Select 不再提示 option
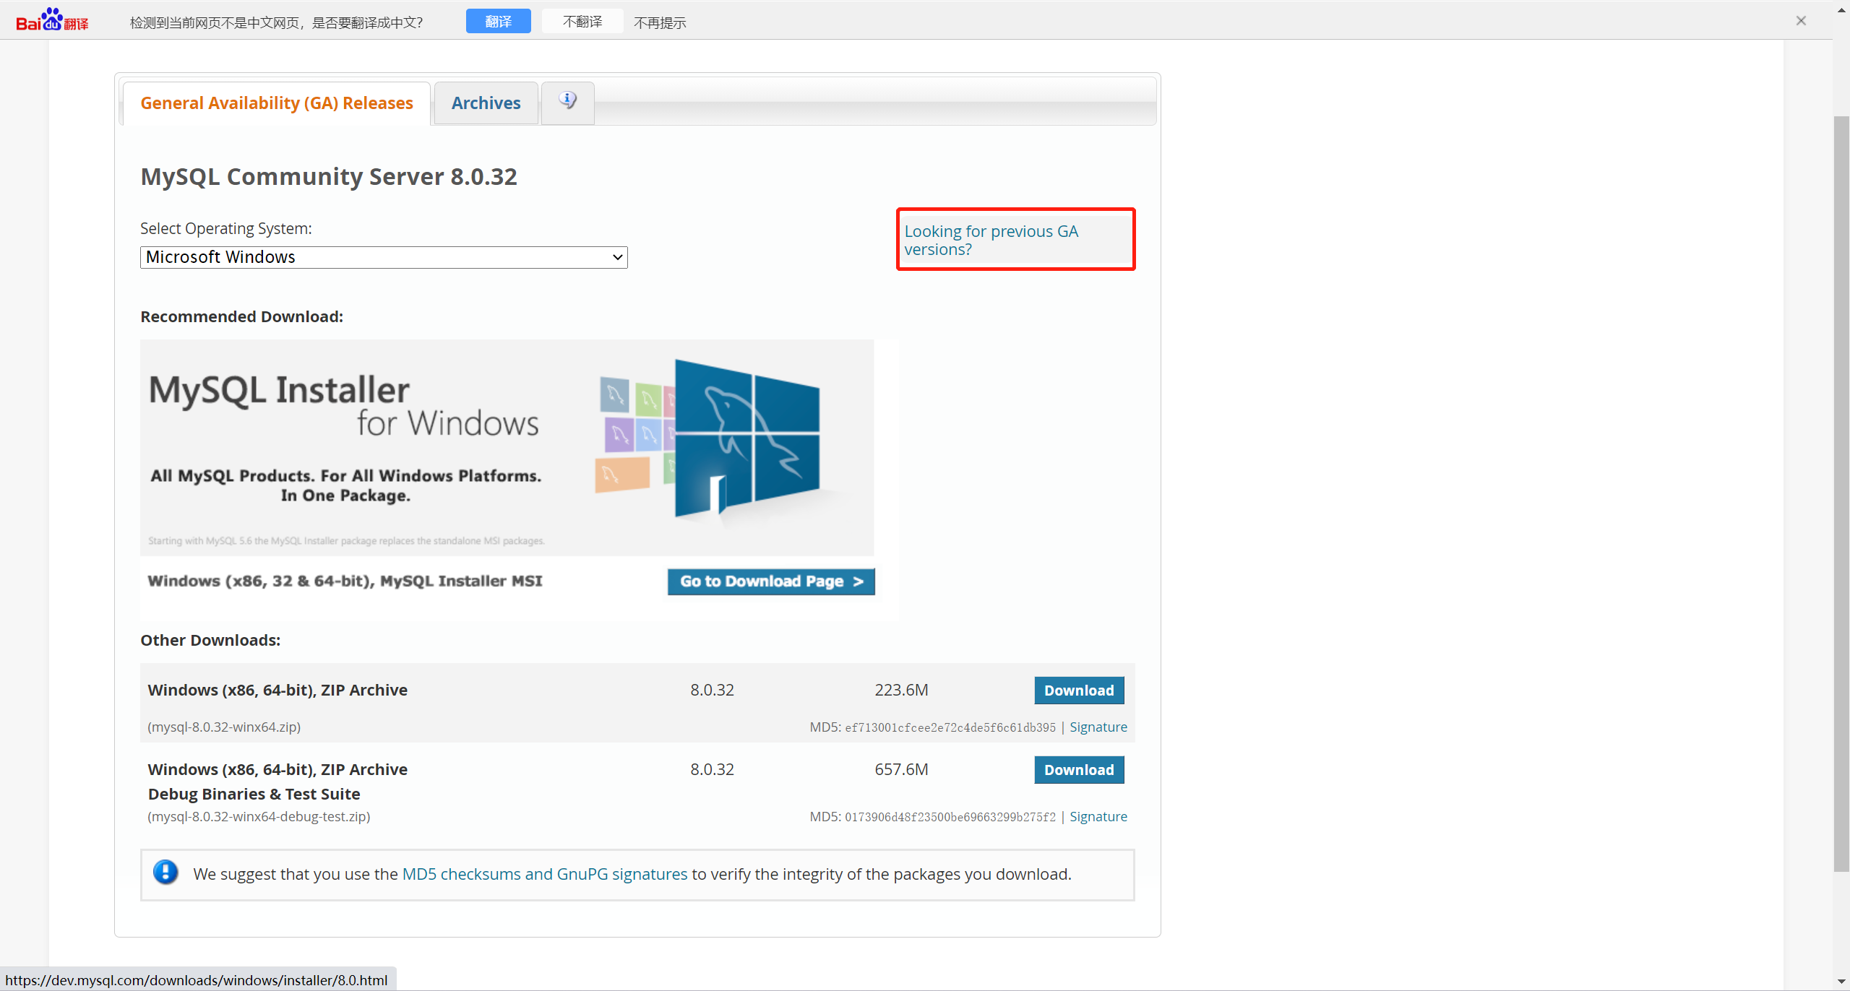The width and height of the screenshot is (1850, 991). [x=660, y=23]
